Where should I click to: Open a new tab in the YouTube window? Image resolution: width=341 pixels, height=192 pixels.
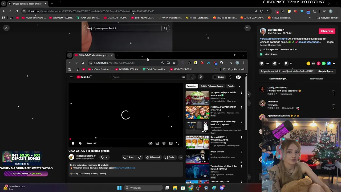click(x=118, y=55)
